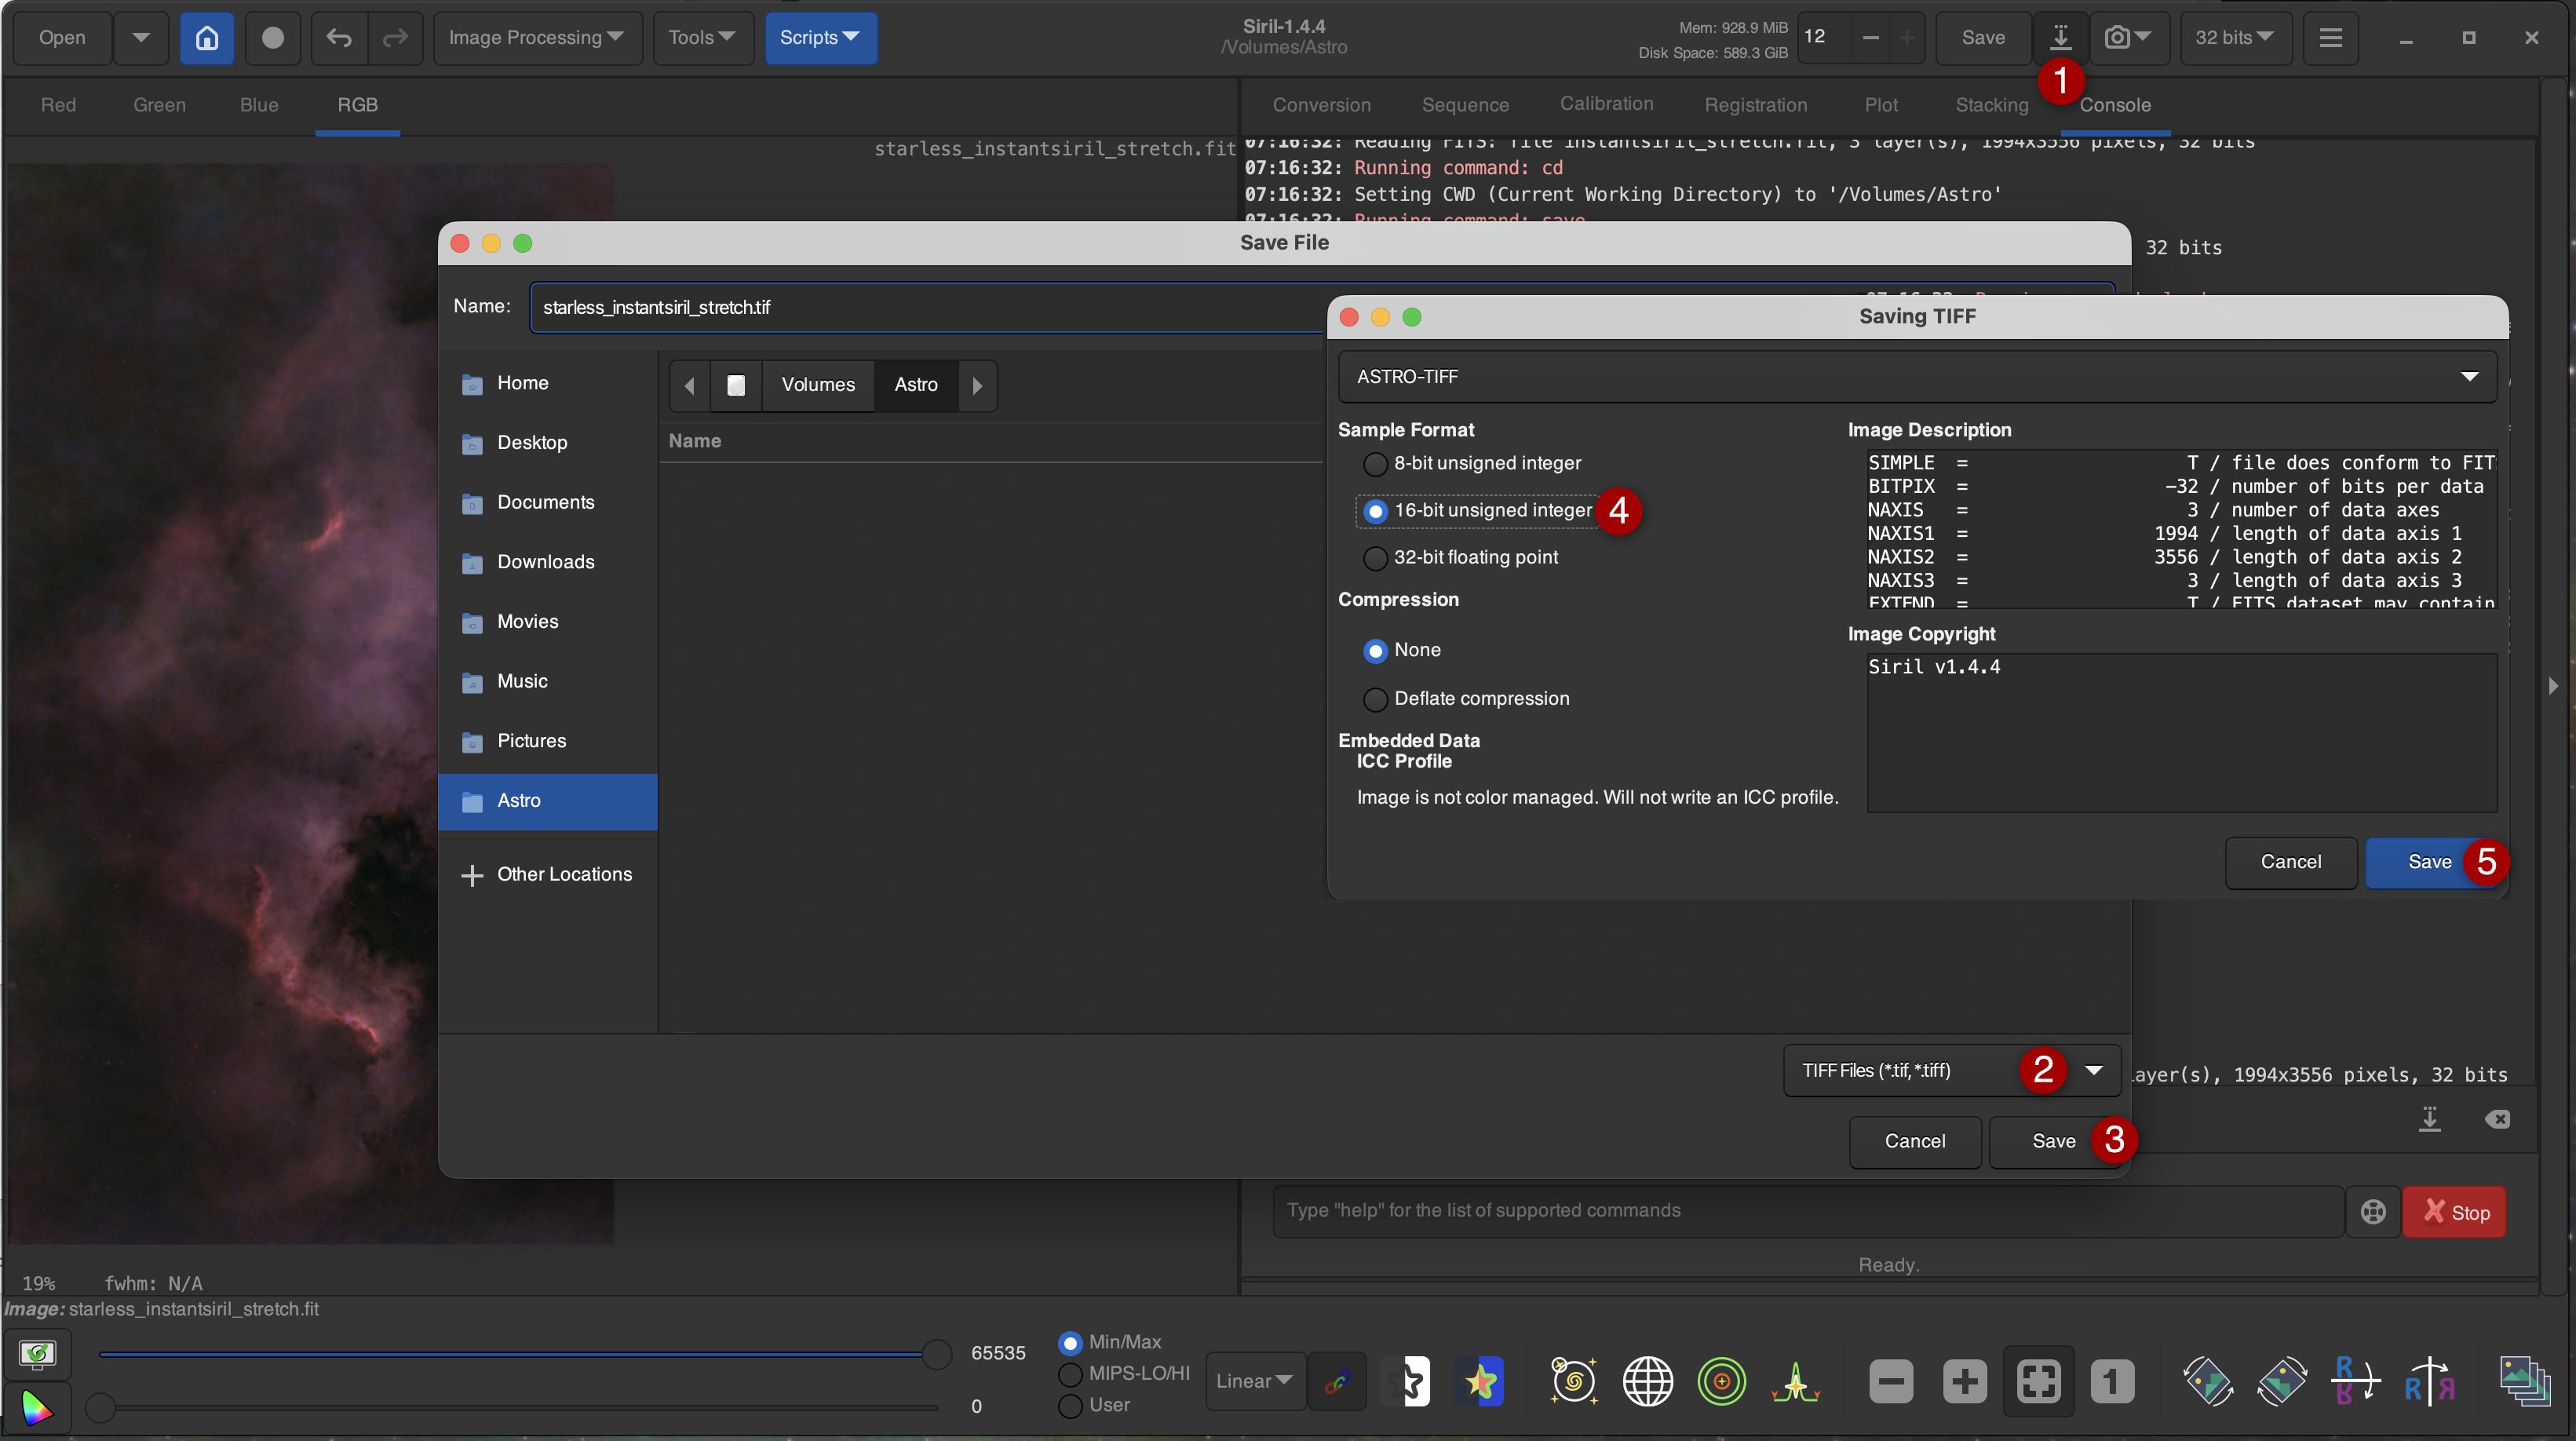Click the zoom in plus icon
This screenshot has width=2576, height=1441.
(x=1964, y=1381)
